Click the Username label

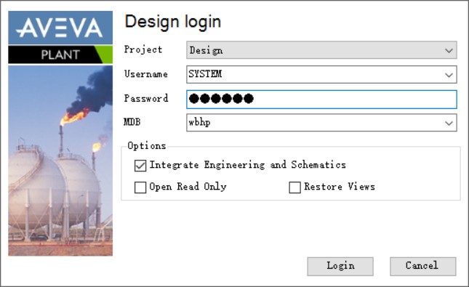[145, 74]
